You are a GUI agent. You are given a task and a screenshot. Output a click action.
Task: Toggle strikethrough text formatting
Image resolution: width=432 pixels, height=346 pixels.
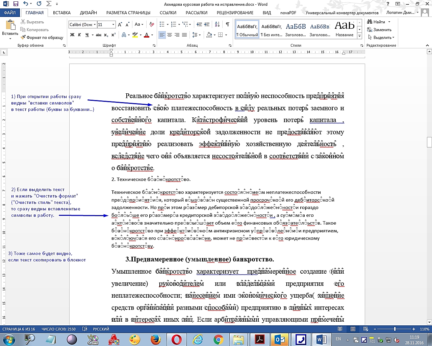pos(98,35)
